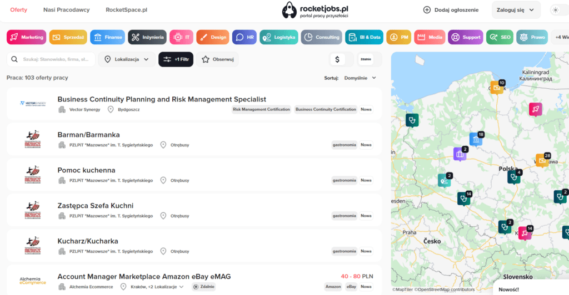Toggle the salary dollar filter

click(x=337, y=59)
